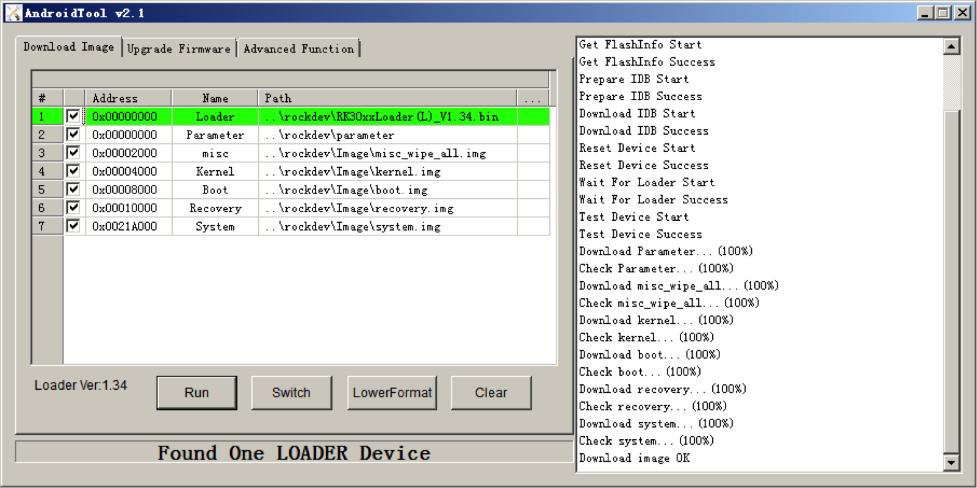Click log line 'Reset Device Success'
The image size is (977, 488).
click(644, 165)
